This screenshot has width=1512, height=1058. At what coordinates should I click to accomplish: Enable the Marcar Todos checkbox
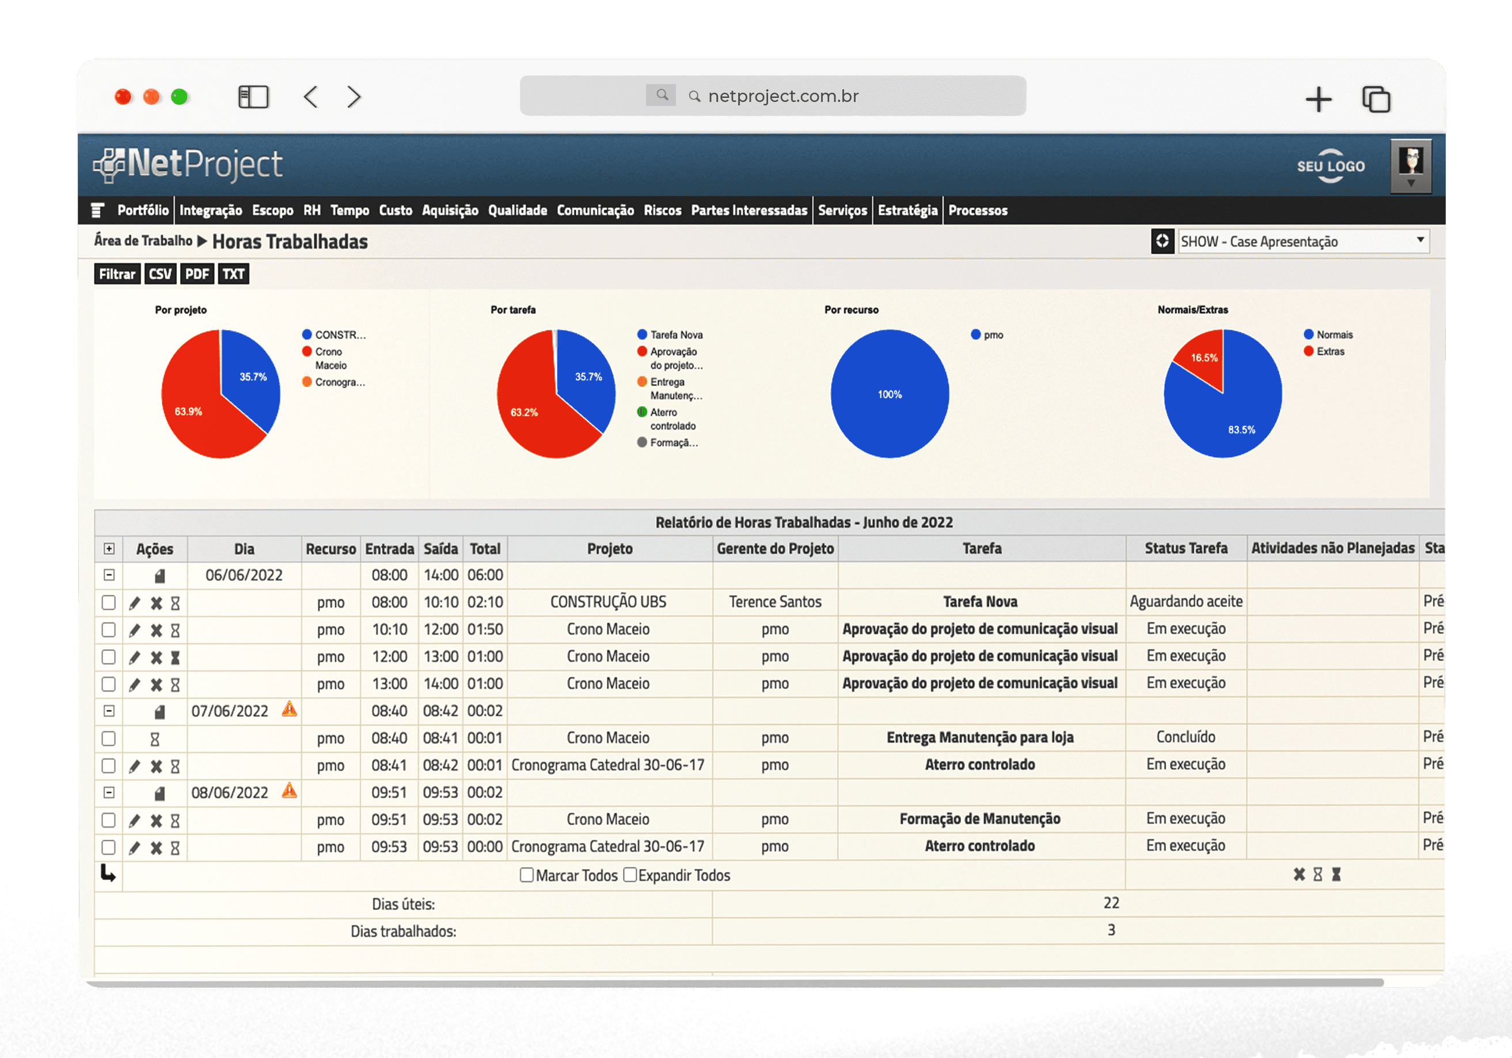[526, 875]
